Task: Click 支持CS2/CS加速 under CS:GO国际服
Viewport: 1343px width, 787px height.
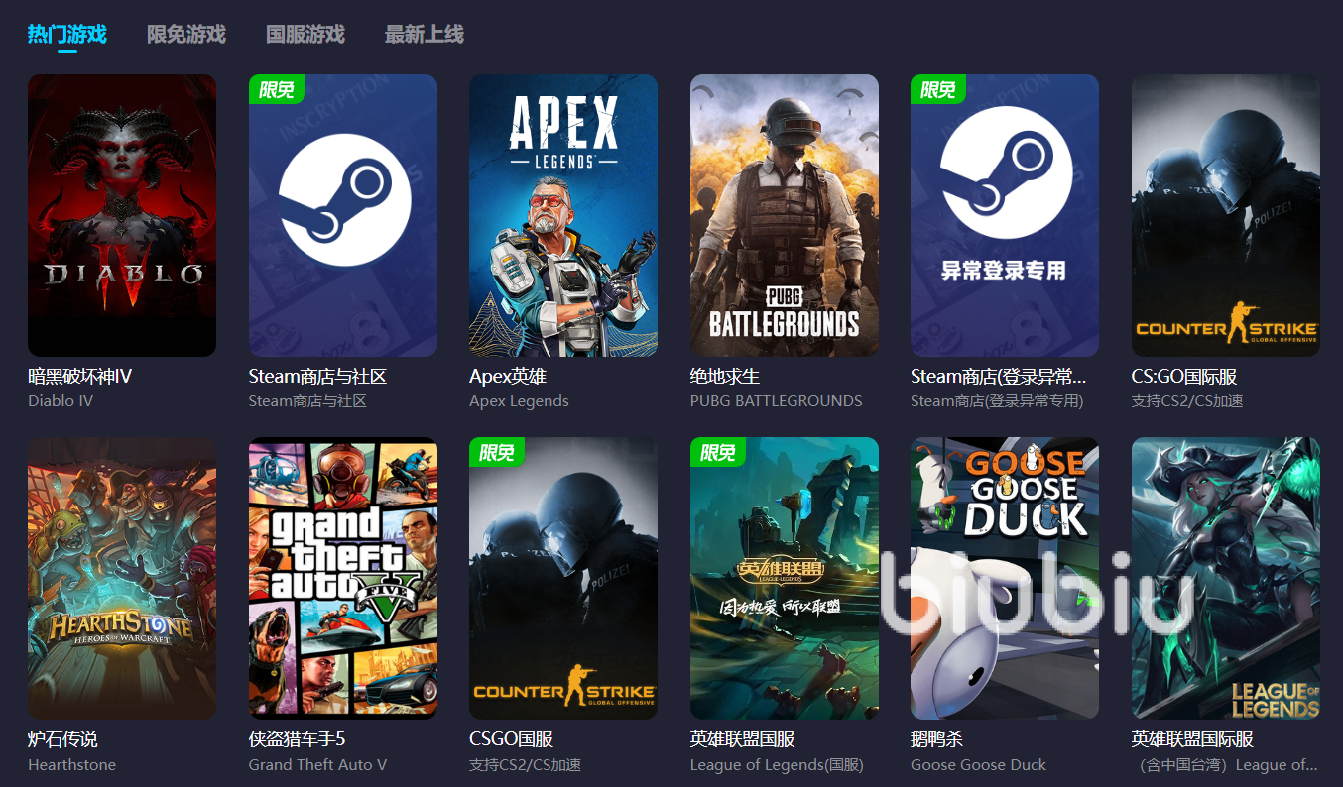Action: pos(1187,401)
